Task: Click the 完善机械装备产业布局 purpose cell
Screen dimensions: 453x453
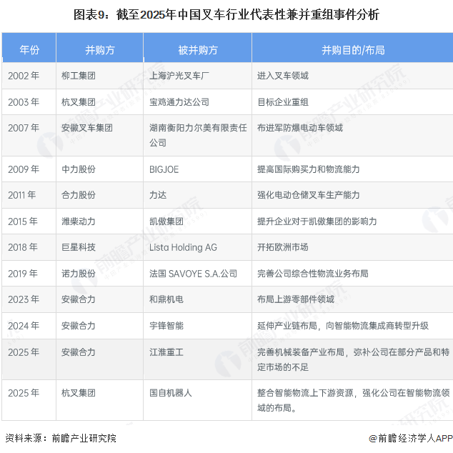Action: pos(354,359)
